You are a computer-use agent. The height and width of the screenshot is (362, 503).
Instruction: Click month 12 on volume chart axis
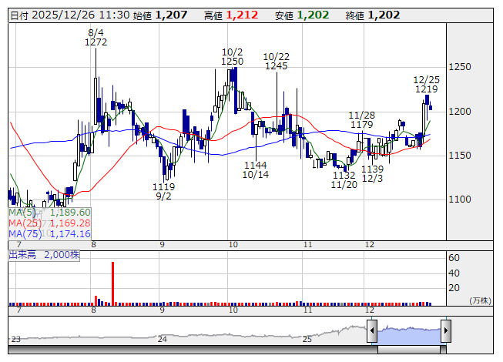(x=370, y=310)
